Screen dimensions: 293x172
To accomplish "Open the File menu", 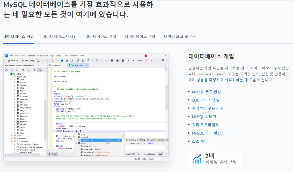I will [12, 56].
